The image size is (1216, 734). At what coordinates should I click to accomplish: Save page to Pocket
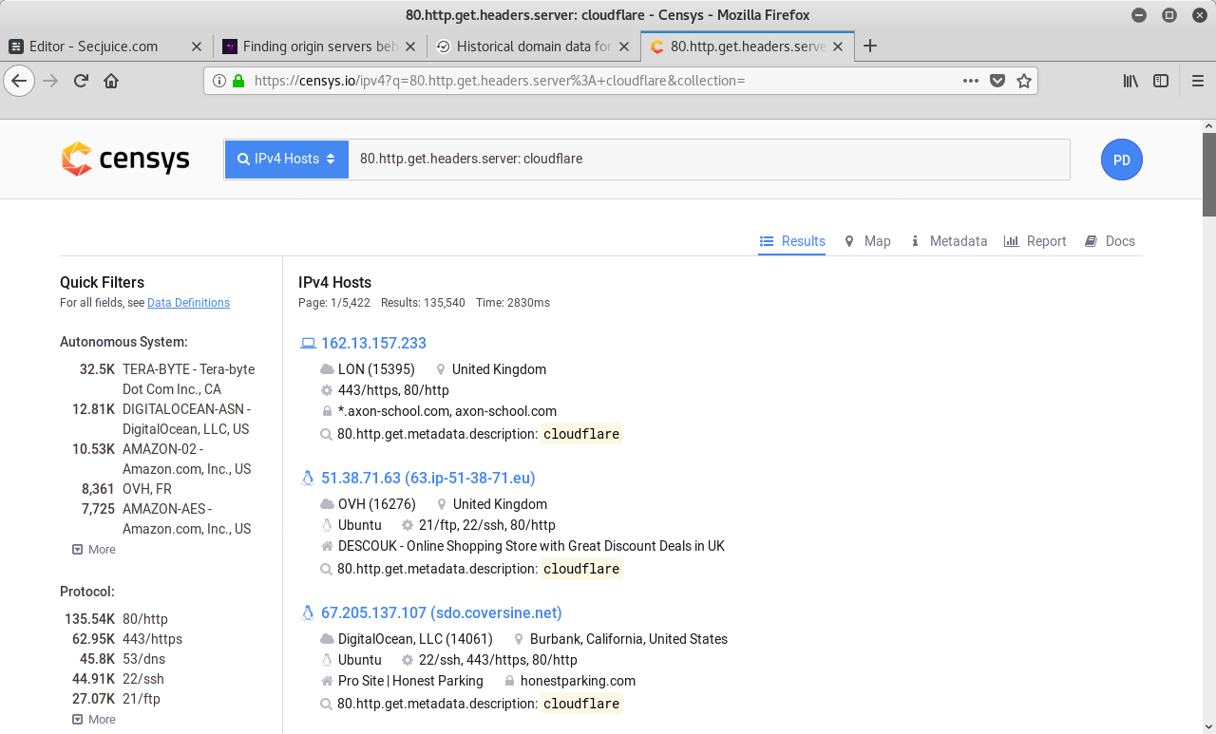click(997, 81)
